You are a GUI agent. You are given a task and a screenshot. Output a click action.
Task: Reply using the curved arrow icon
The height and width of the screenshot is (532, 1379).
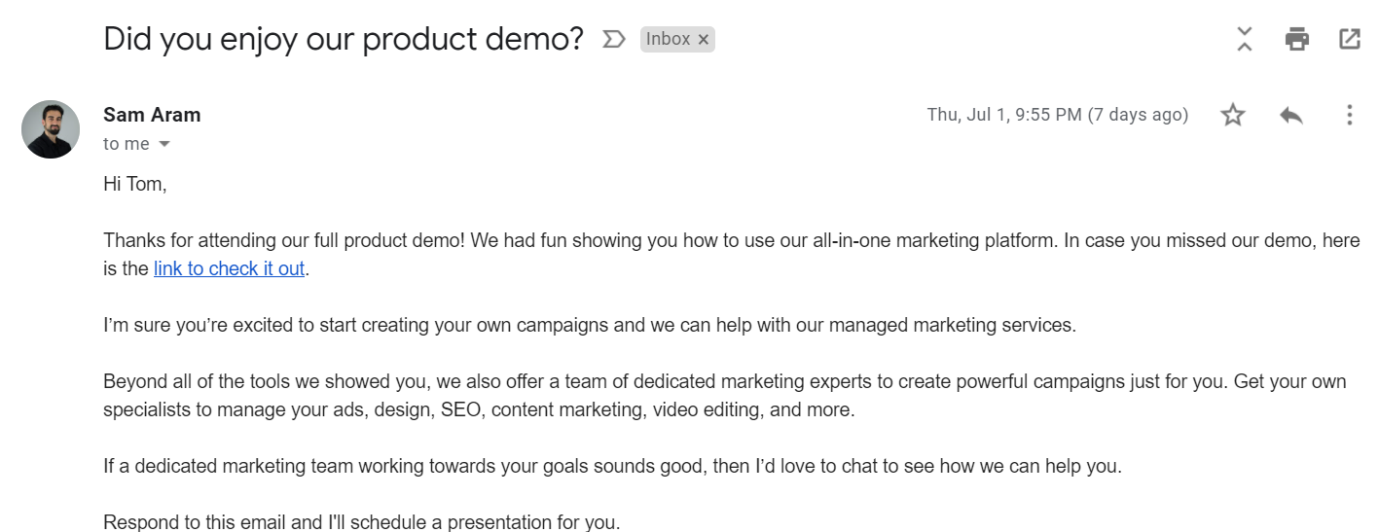pyautogui.click(x=1291, y=115)
